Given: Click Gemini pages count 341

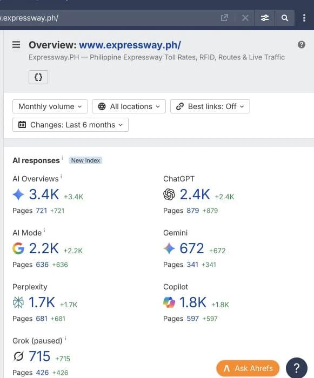Looking at the screenshot, I should (x=192, y=265).
